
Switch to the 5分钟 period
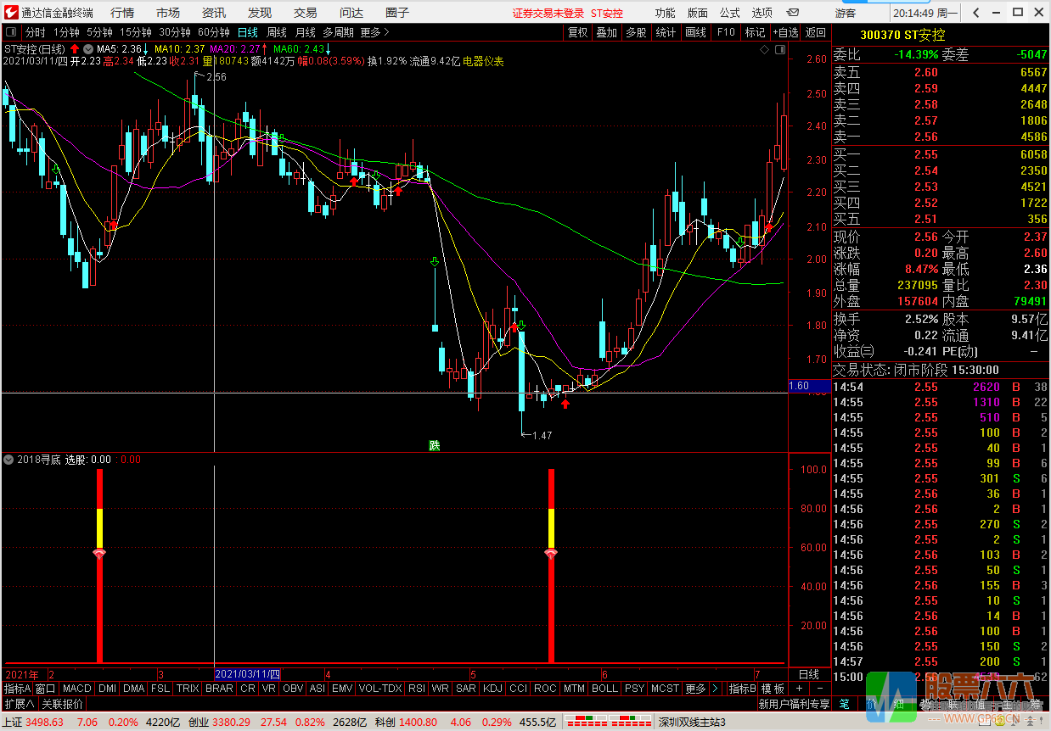coord(100,32)
